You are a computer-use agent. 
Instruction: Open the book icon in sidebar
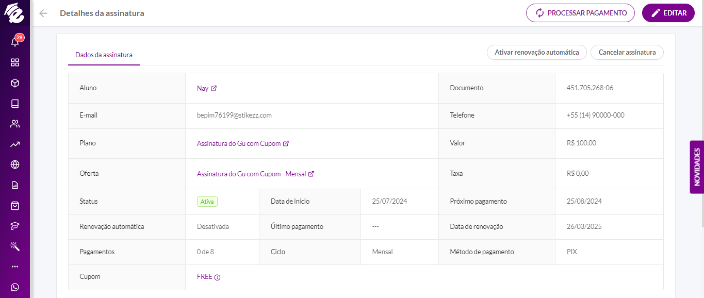coord(15,104)
